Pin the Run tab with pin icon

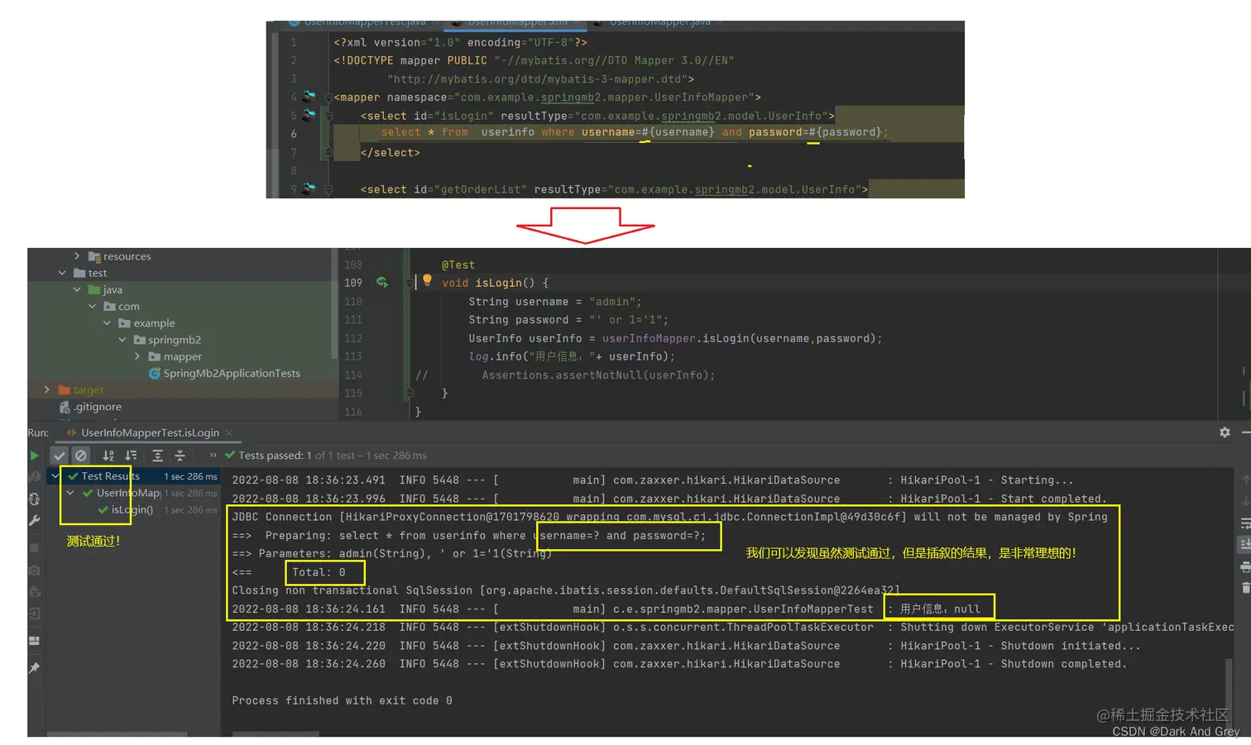pyautogui.click(x=34, y=668)
